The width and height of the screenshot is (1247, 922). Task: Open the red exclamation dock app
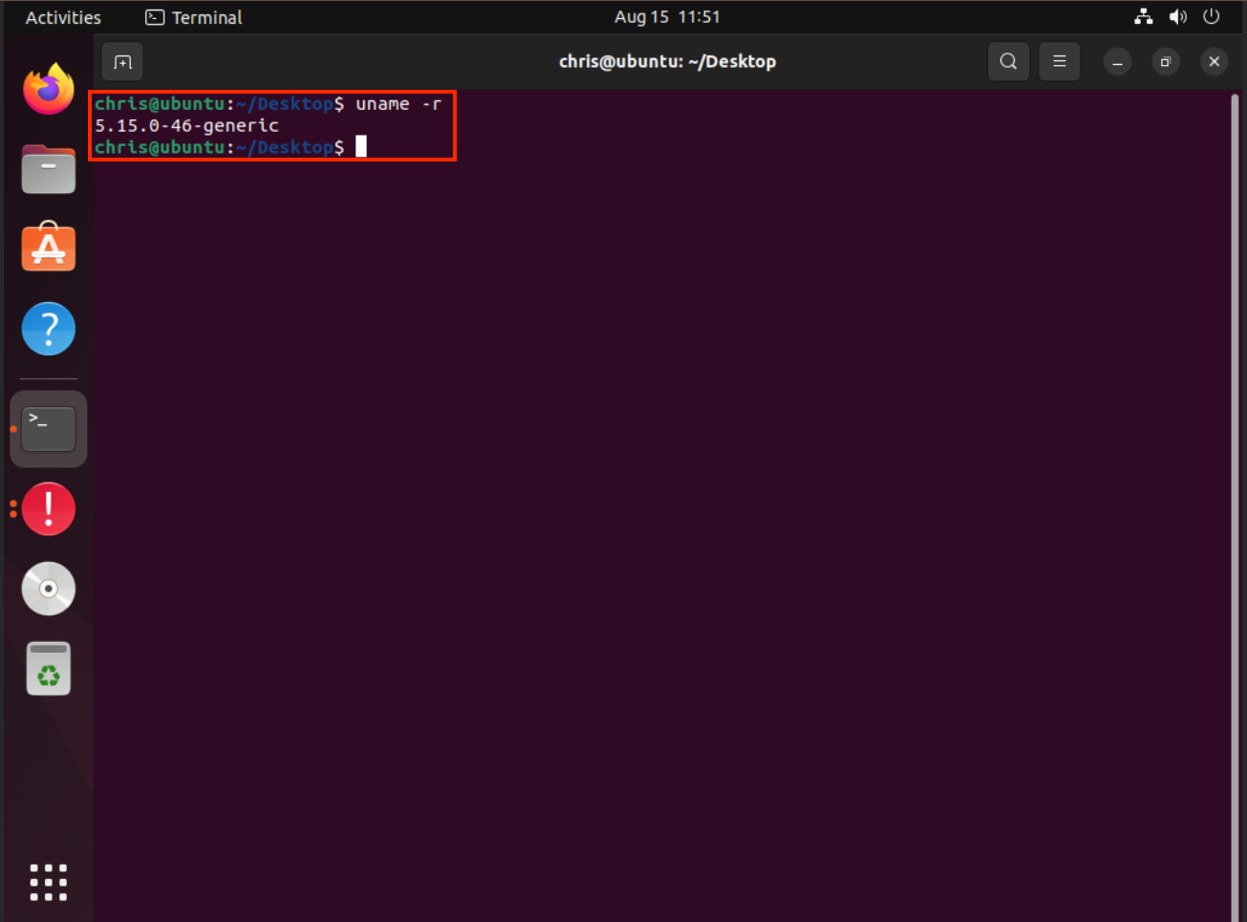49,508
